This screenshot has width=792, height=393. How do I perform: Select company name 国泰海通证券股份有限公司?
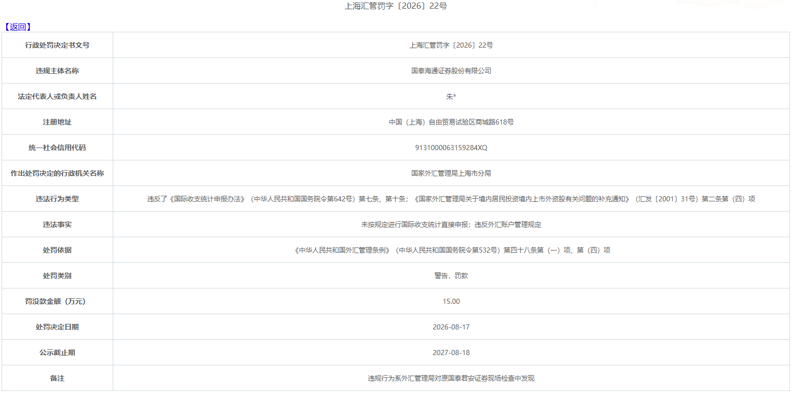coord(451,71)
